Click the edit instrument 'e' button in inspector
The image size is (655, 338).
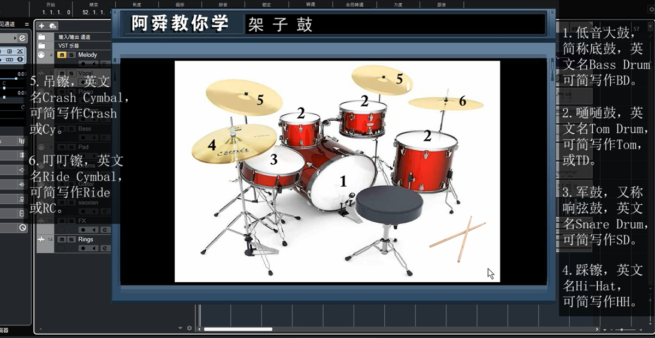(22, 38)
